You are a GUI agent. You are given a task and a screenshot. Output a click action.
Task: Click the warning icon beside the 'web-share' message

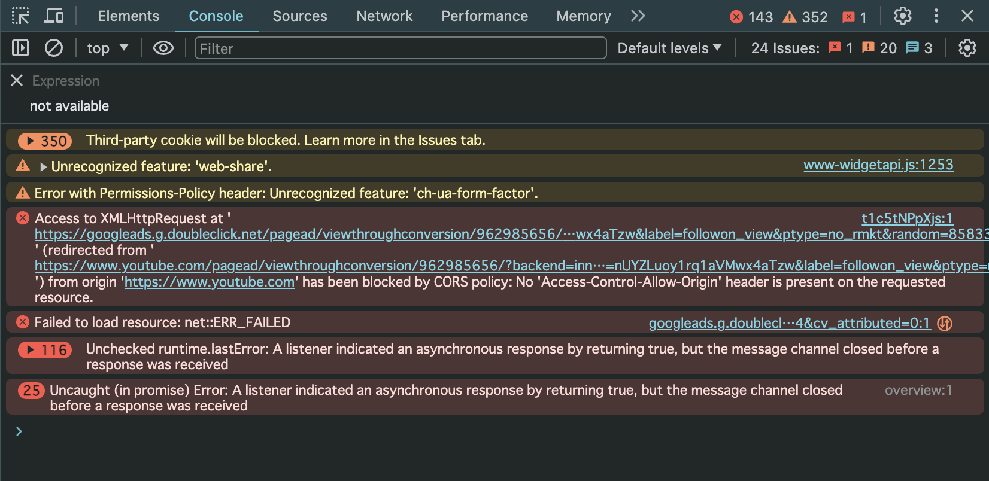23,166
